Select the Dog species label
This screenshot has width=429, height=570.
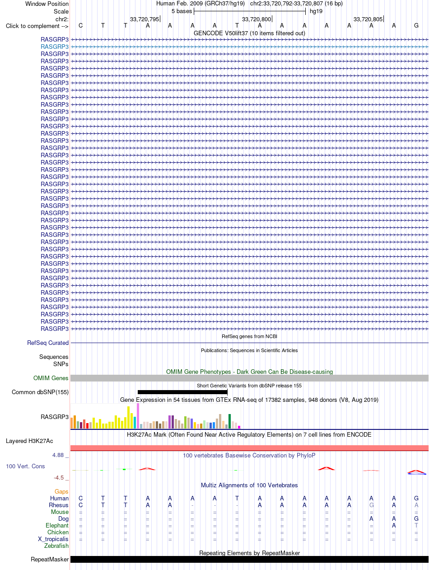click(63, 519)
